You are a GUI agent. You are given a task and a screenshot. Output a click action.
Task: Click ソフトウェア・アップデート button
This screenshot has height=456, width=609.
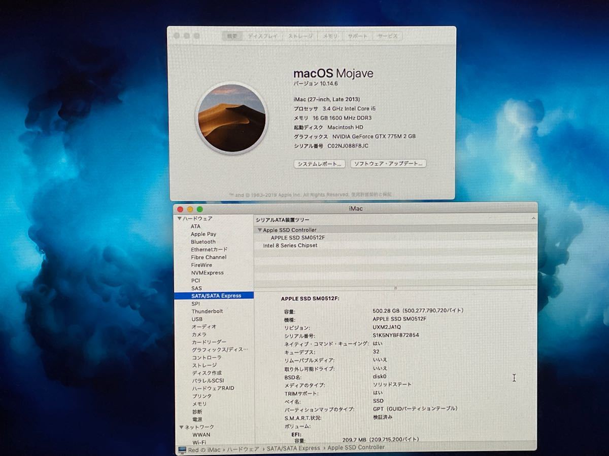pos(388,164)
